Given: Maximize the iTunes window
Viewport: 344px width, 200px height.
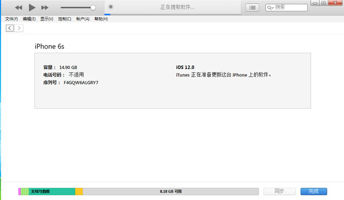Looking at the screenshot, I should pos(324,3).
